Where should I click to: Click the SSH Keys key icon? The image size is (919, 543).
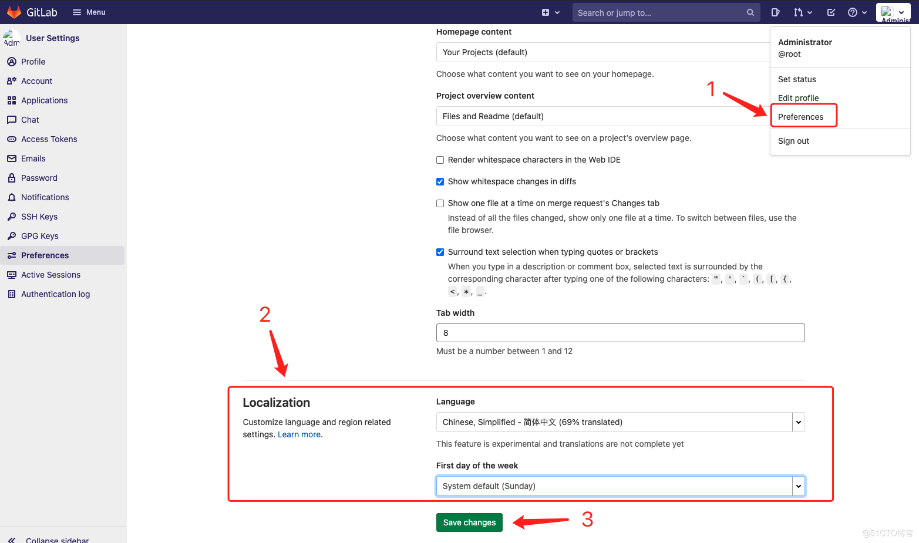pyautogui.click(x=12, y=217)
